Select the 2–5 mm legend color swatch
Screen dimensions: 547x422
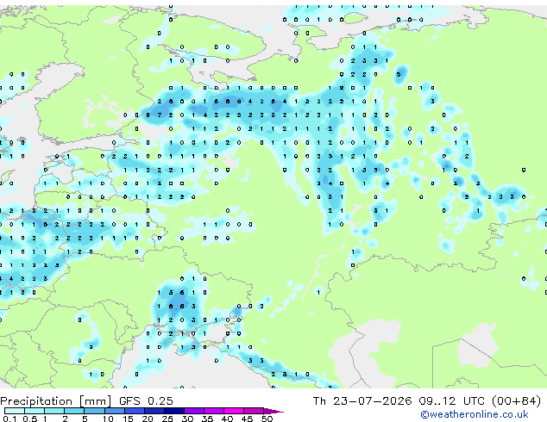[x=74, y=411]
